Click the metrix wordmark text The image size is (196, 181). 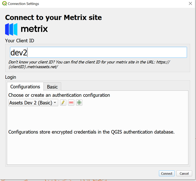(x=34, y=29)
